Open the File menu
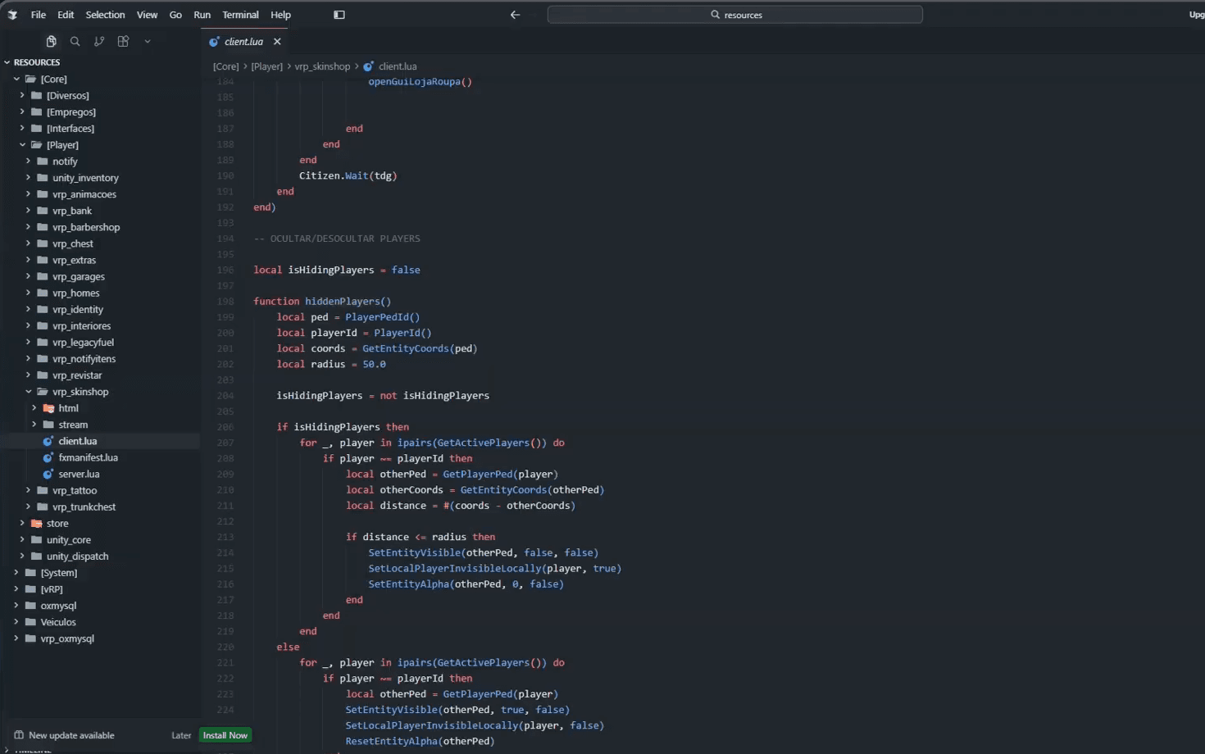Image resolution: width=1205 pixels, height=754 pixels. pyautogui.click(x=39, y=15)
